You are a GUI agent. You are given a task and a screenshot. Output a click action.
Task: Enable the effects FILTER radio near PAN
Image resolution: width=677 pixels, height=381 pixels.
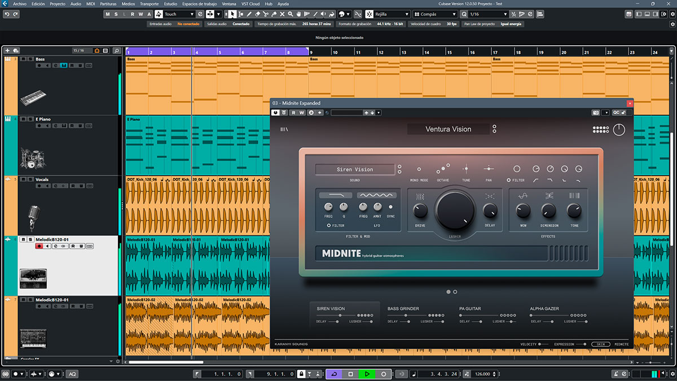(x=508, y=180)
